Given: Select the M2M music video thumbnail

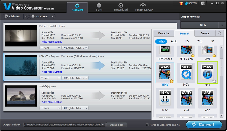Looking at the screenshot, I should point(21,66).
